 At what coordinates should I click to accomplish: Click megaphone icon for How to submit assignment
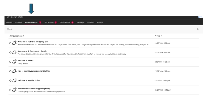pyautogui.click(x=14, y=71)
